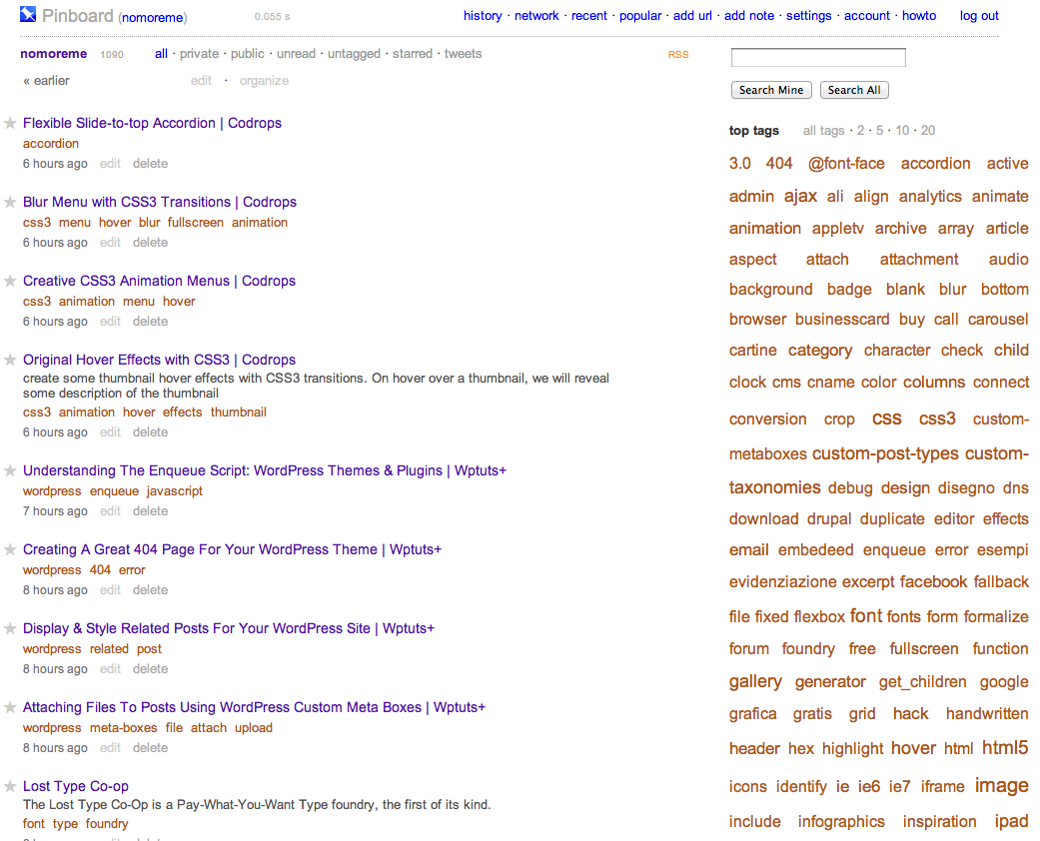This screenshot has height=841, width=1040.
Task: Go to the network page
Action: (536, 16)
